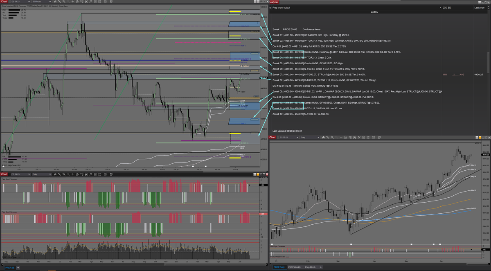The height and width of the screenshot is (271, 491).
Task: Open ES 09-23 instrument dropdown on PREP.Daily chart
Action: [289, 137]
